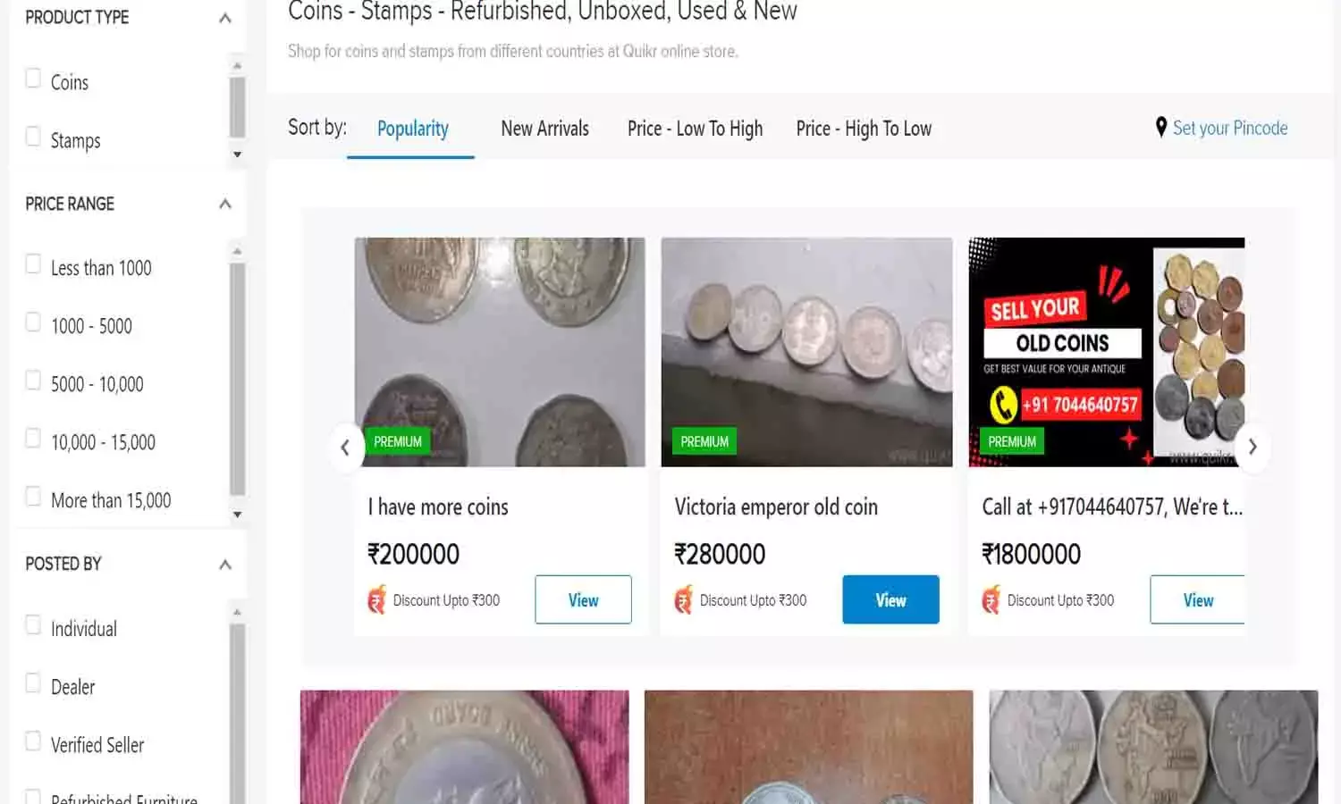This screenshot has height=804, width=1341.
Task: Collapse the Product Type filter section
Action: pyautogui.click(x=225, y=18)
